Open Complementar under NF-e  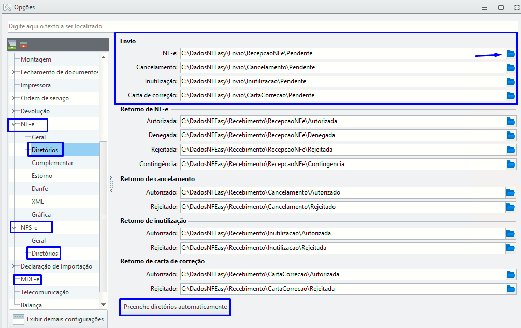52,163
